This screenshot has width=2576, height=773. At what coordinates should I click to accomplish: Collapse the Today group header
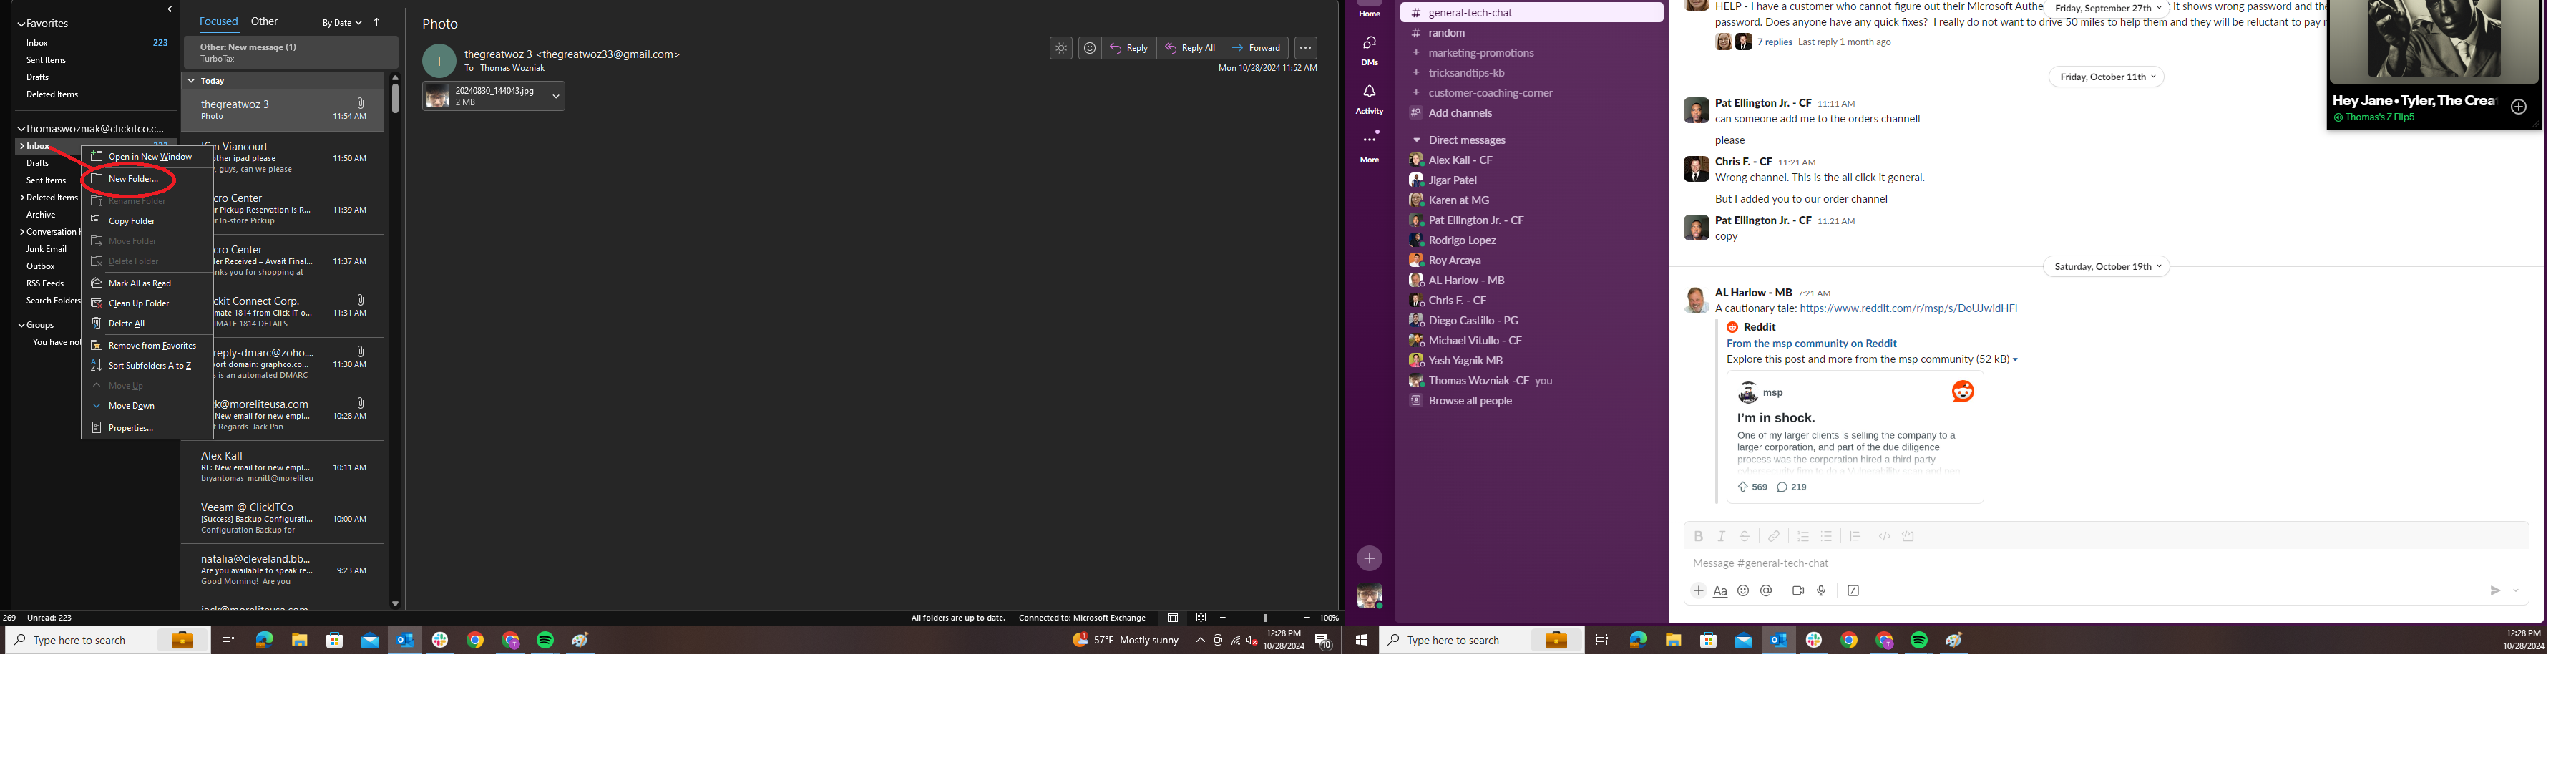click(190, 80)
